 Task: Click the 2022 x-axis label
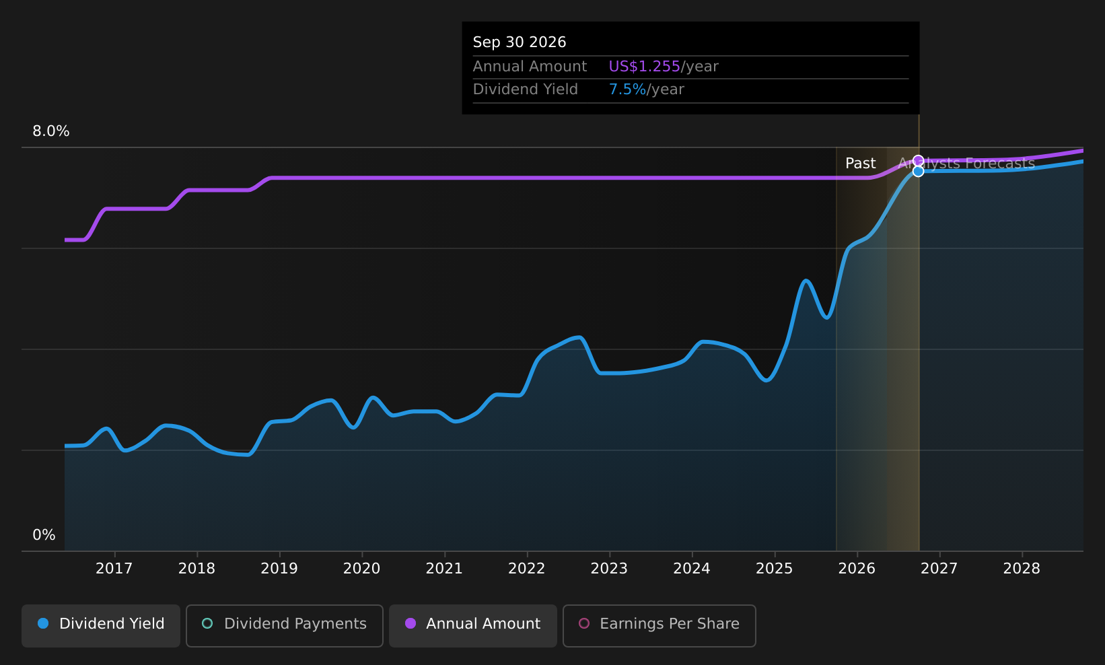pyautogui.click(x=526, y=569)
